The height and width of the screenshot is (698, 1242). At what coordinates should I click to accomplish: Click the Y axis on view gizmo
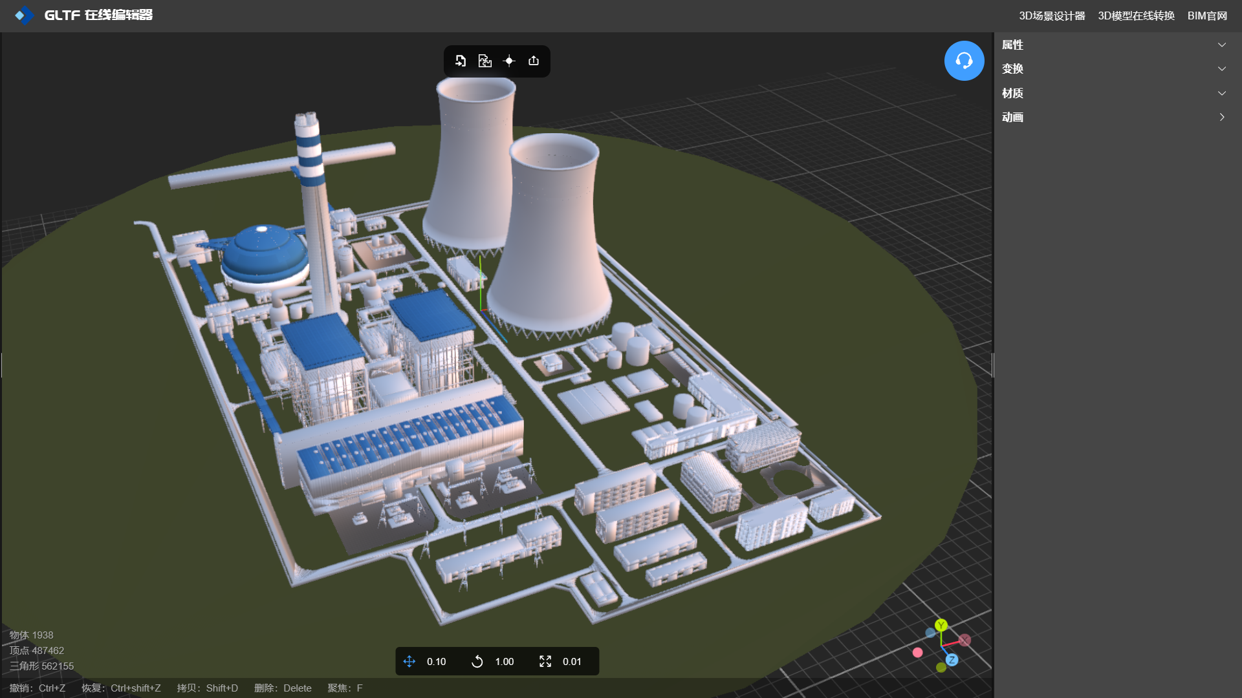[941, 625]
